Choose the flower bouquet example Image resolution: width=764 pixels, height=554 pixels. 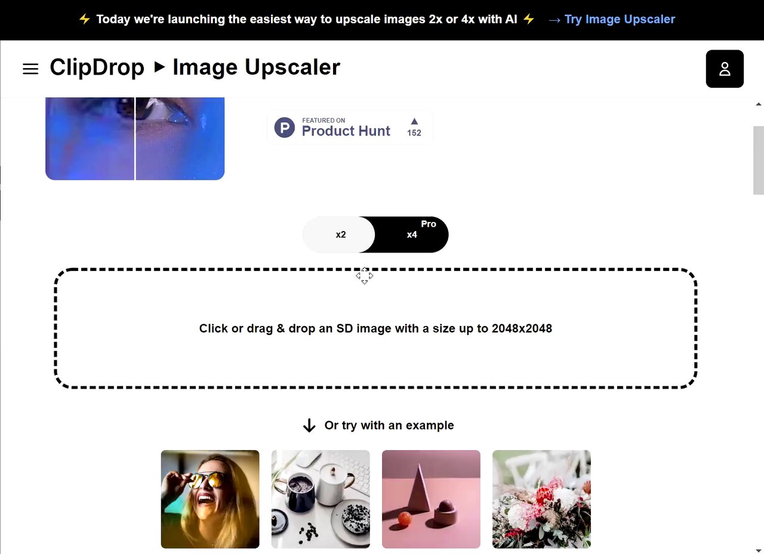[x=541, y=499]
